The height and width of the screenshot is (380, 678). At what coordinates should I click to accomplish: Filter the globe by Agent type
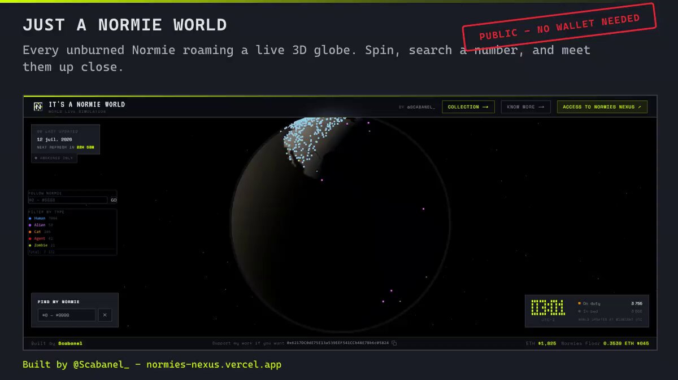pos(41,238)
